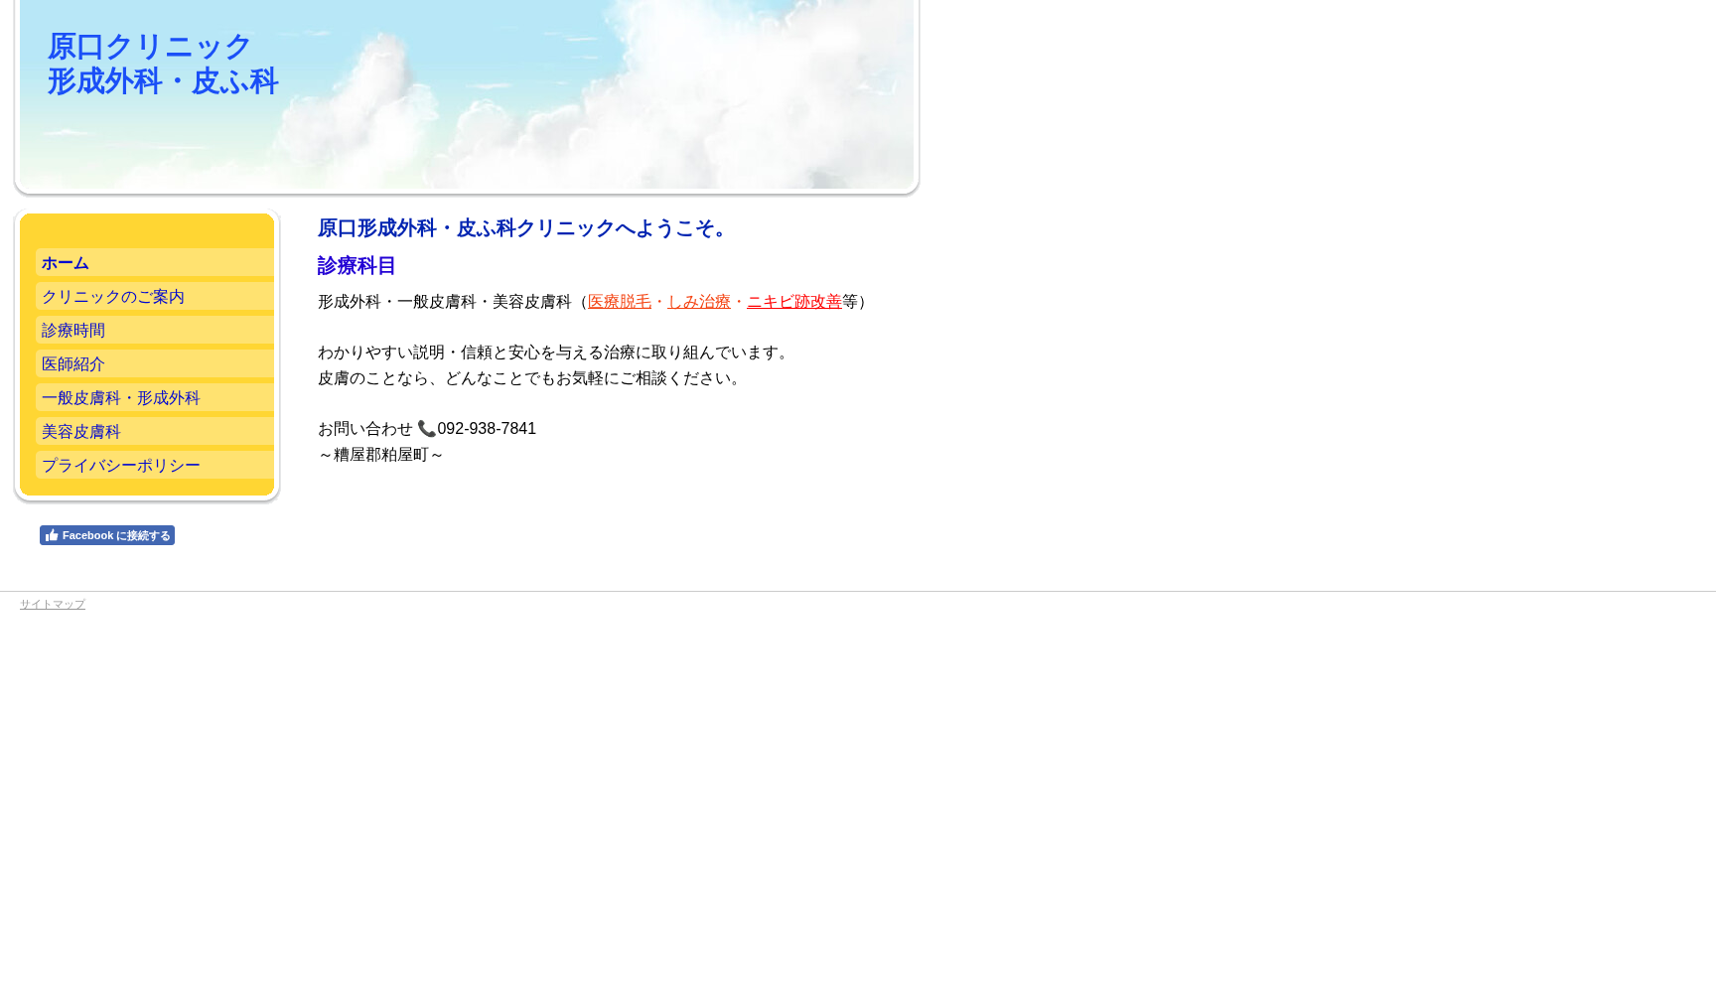Open the サイトマップ link at page bottom
The width and height of the screenshot is (1716, 993).
(52, 604)
